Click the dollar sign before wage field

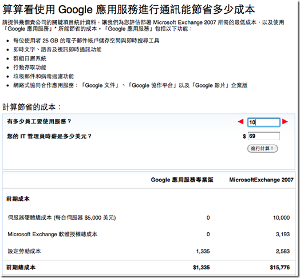244,136
